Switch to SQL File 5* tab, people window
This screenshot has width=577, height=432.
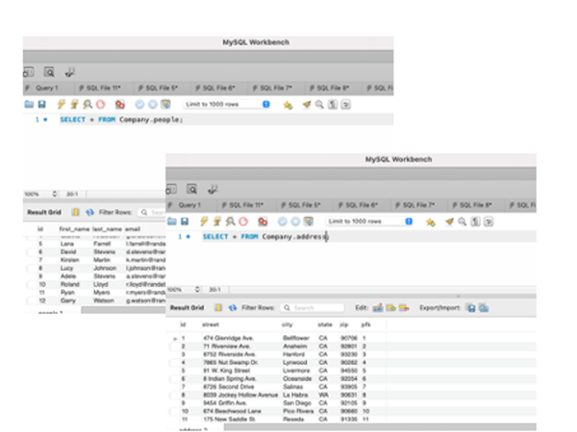pyautogui.click(x=159, y=88)
